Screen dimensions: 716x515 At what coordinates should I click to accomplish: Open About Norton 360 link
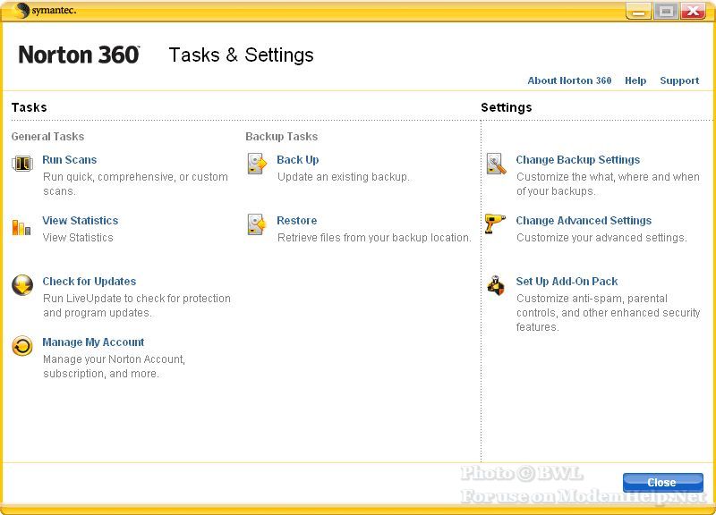tap(569, 80)
